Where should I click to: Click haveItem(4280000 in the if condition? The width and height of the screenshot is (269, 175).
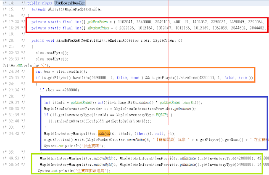197,78
